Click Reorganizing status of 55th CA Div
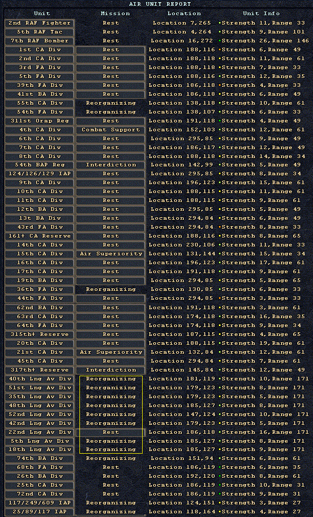 point(111,103)
